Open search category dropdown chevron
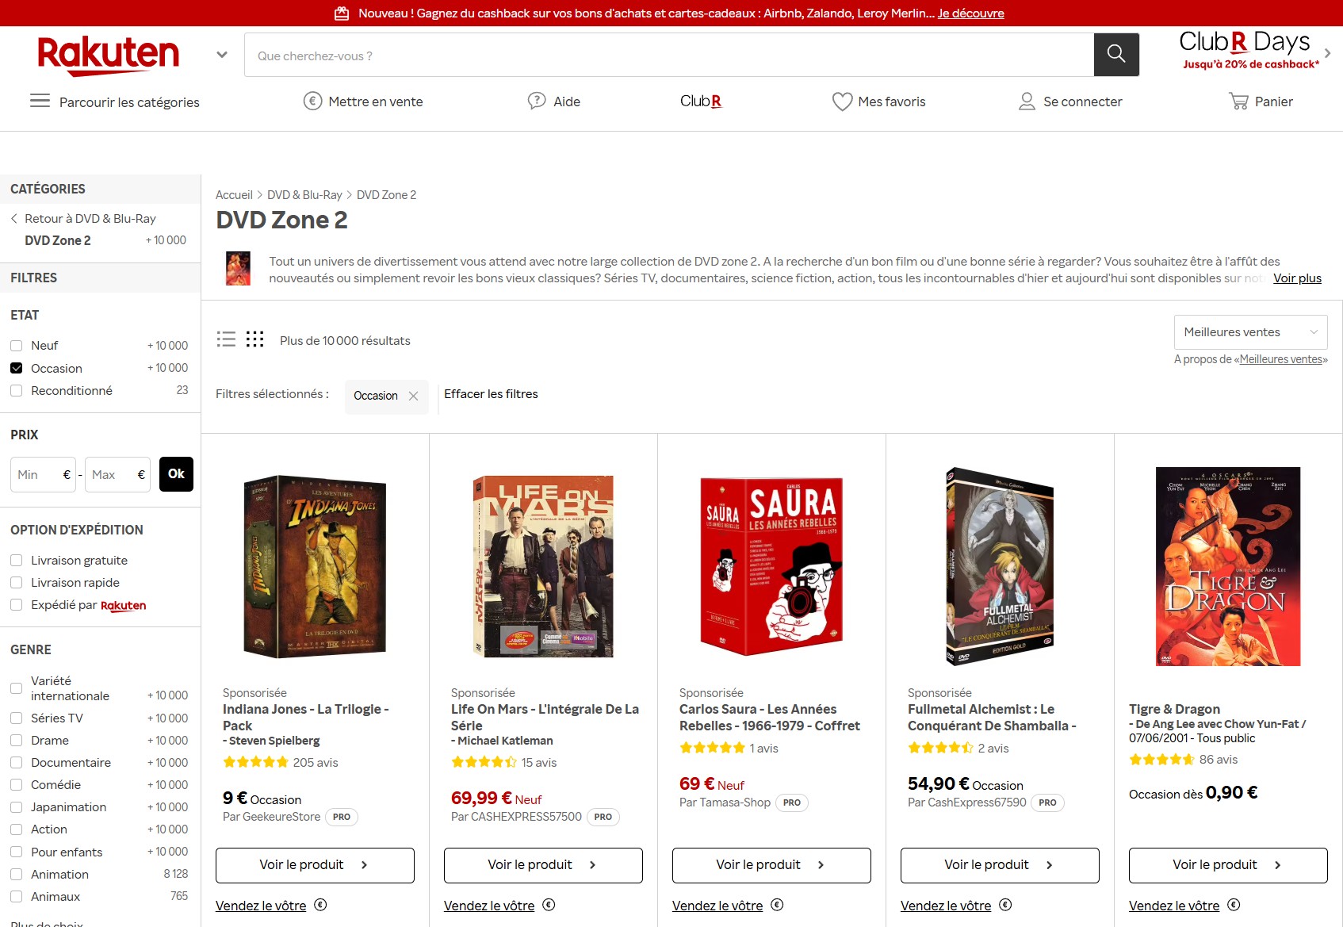The image size is (1343, 927). (x=222, y=55)
